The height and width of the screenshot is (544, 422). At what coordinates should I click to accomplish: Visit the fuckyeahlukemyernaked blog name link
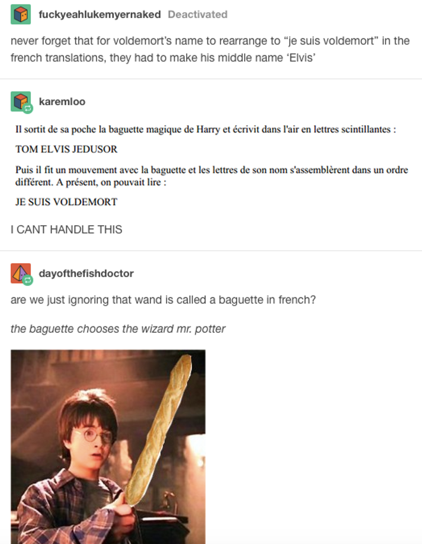pyautogui.click(x=99, y=15)
